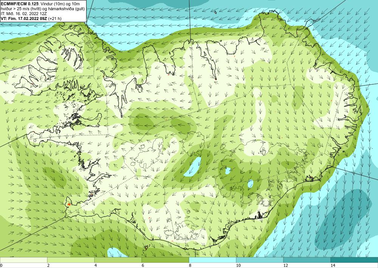The image size is (378, 268).
Task: Select the 4–6 m/s green color bar segment
Action: 118,260
